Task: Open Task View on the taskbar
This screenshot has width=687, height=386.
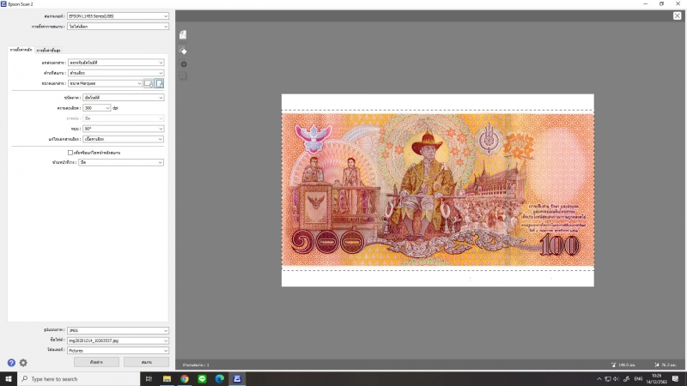Action: coord(149,378)
